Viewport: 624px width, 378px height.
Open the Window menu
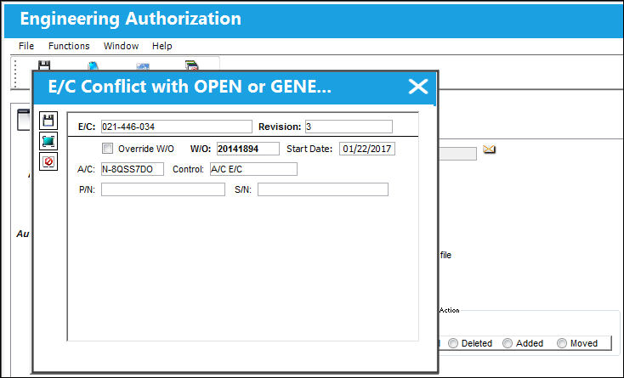coord(121,46)
